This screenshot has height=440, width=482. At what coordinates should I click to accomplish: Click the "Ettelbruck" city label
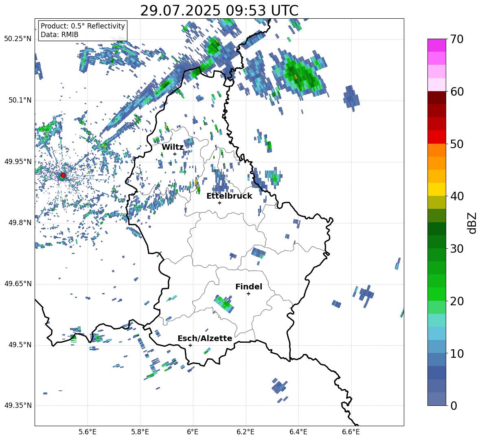pyautogui.click(x=229, y=196)
